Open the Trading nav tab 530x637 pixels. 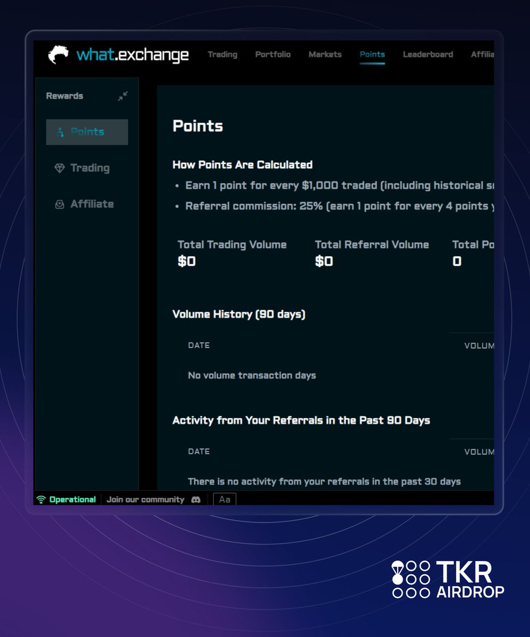pyautogui.click(x=223, y=54)
